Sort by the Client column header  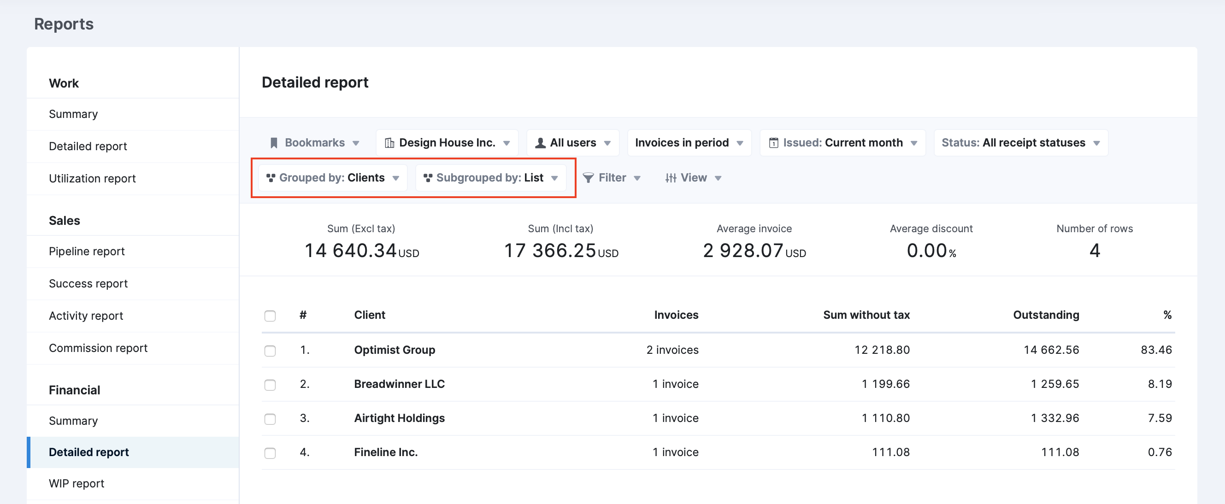[370, 316]
